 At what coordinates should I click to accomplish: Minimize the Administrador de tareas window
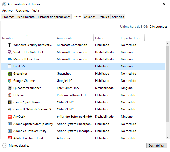pos(141,4)
